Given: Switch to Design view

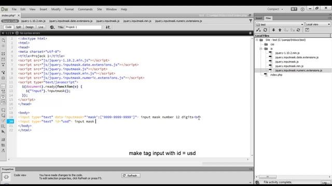Looking at the screenshot, I should click(x=30, y=27).
